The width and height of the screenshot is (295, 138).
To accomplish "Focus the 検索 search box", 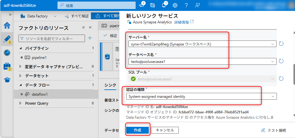I will [97, 6].
